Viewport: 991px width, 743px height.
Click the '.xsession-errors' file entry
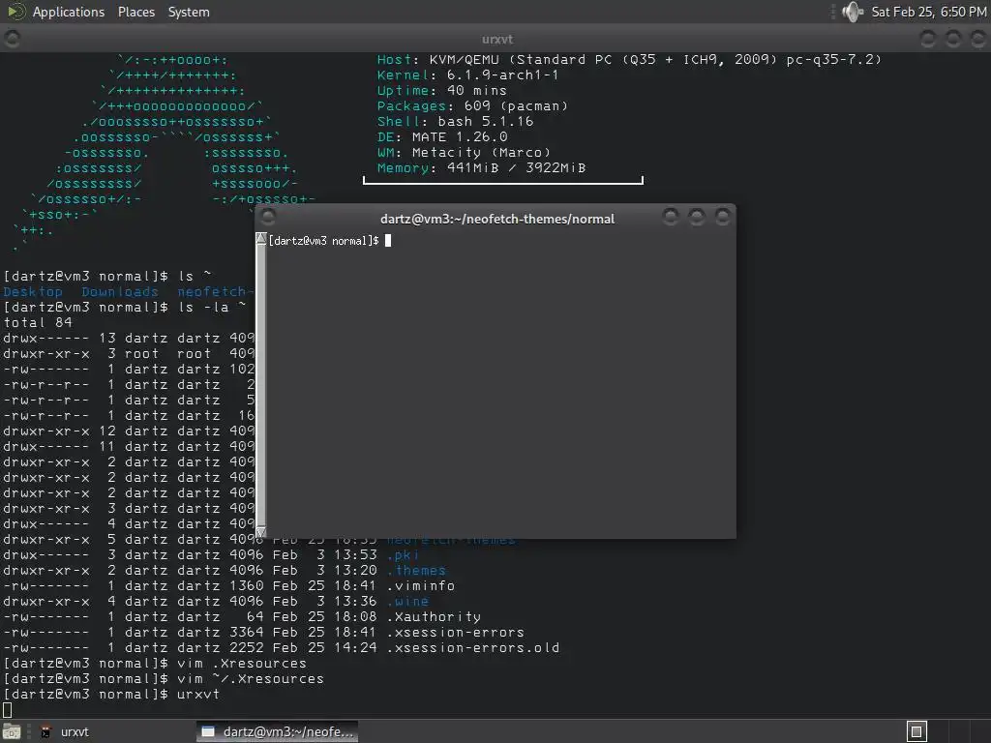click(455, 633)
